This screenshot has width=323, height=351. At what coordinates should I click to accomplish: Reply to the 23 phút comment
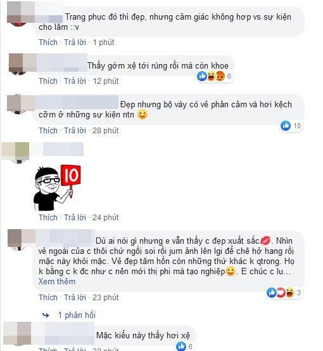75,298
